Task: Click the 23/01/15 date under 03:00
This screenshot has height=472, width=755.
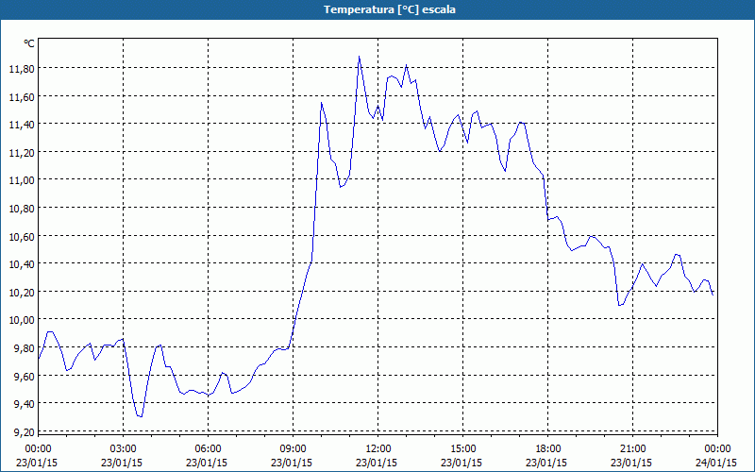Action: click(x=122, y=463)
